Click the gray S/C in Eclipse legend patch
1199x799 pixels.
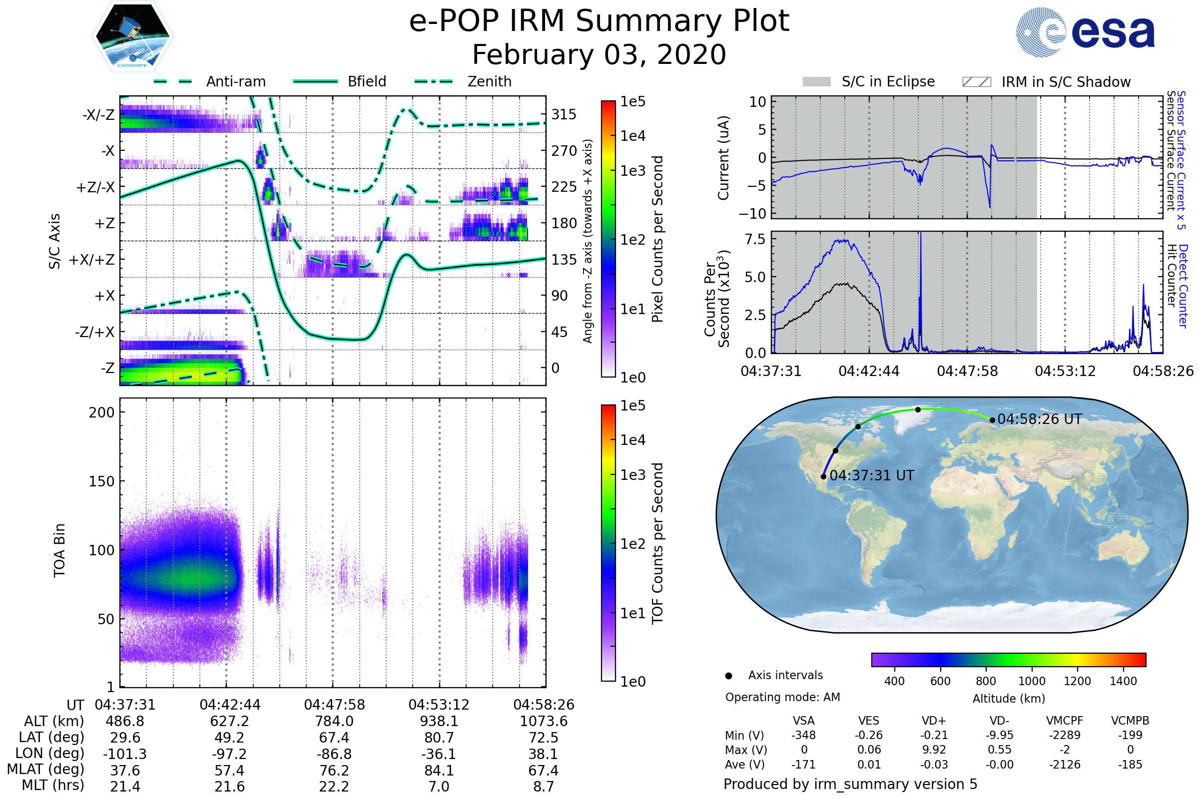(816, 82)
